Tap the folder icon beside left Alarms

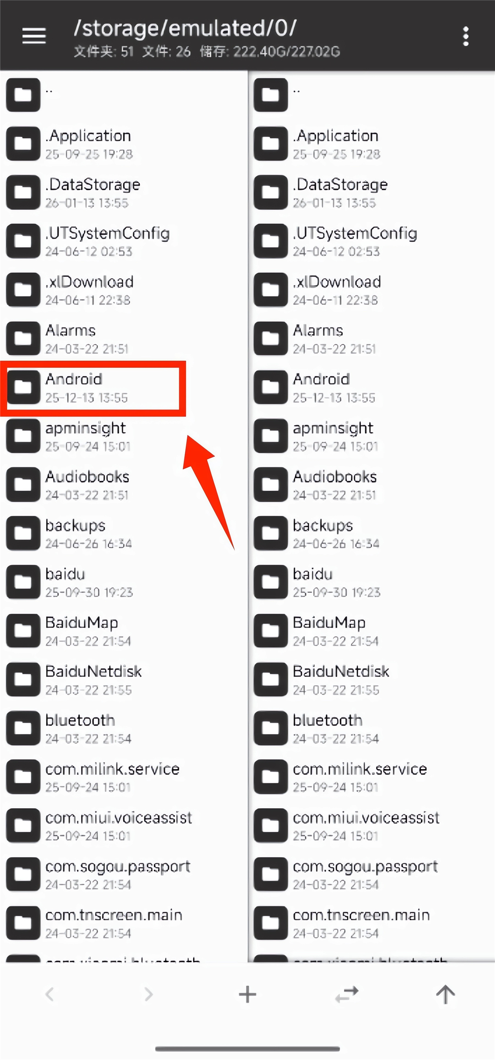point(23,338)
